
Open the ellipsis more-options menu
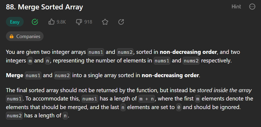click(252, 7)
